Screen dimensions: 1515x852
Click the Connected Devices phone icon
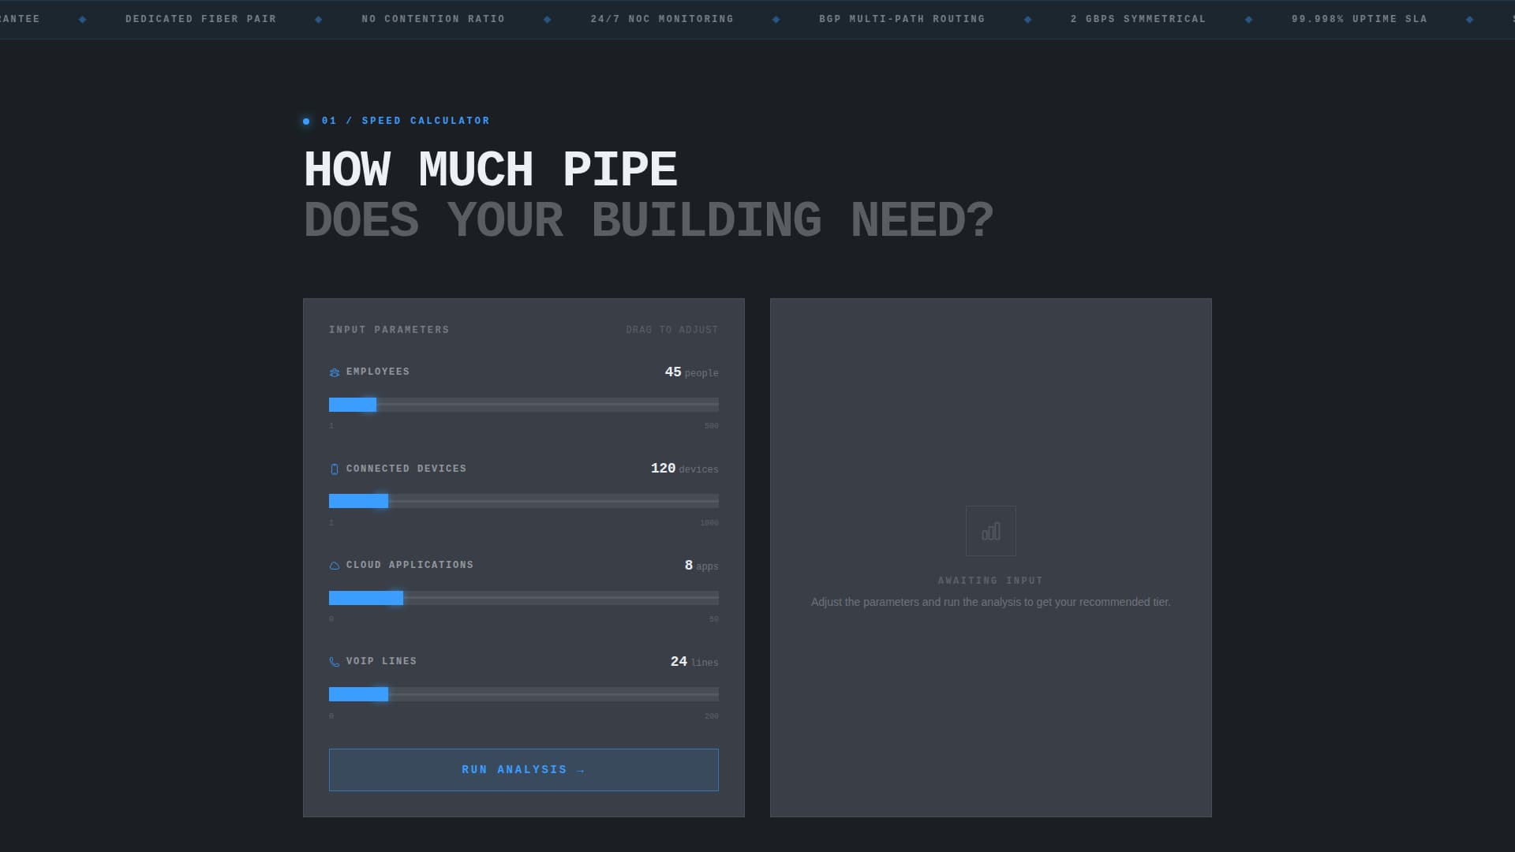(x=335, y=469)
